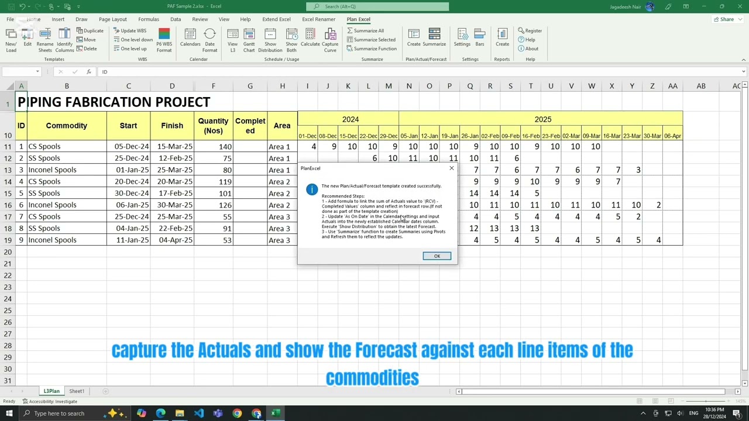Open the Rename Sheets tool
Screen dimensions: 749x421
pyautogui.click(x=45, y=40)
